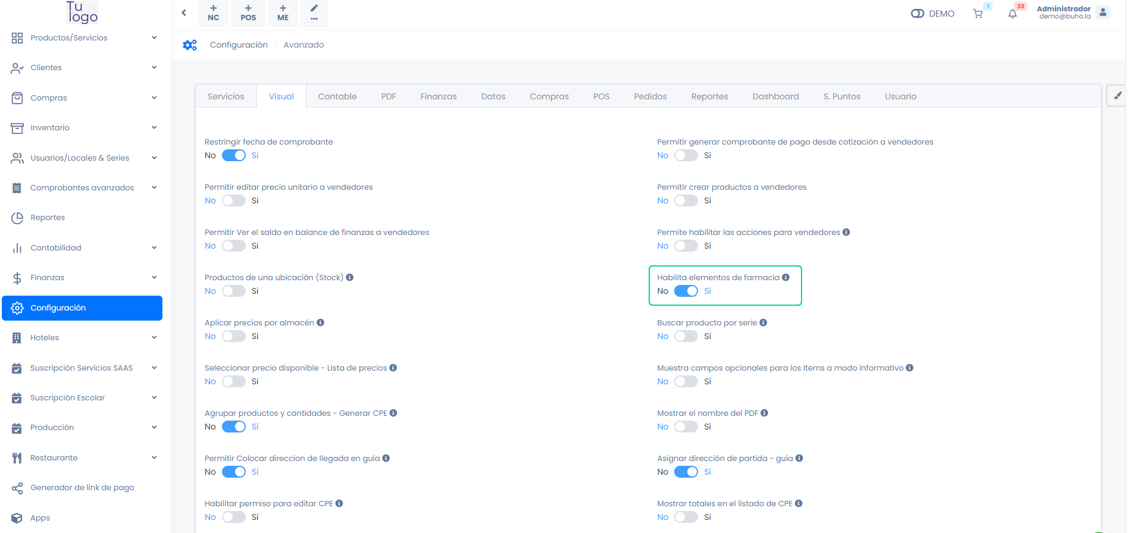
Task: Collapse sidebar with the back arrow
Action: [x=184, y=12]
